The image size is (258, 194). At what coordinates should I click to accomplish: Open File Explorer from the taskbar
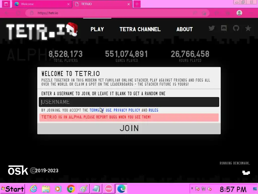(46, 189)
